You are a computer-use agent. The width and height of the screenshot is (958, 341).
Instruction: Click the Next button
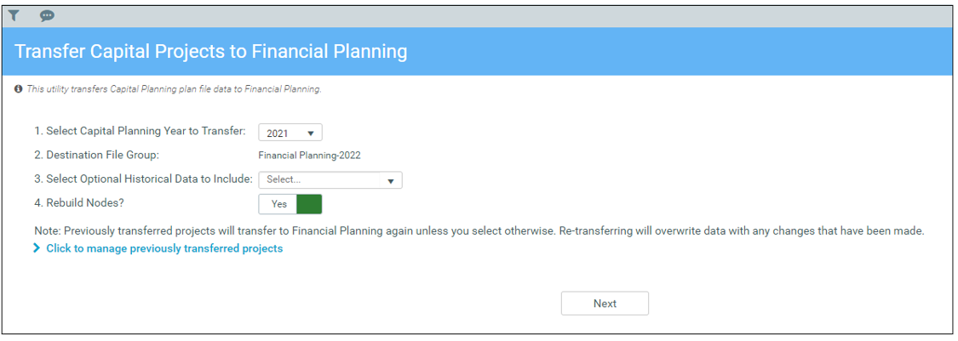click(x=605, y=304)
